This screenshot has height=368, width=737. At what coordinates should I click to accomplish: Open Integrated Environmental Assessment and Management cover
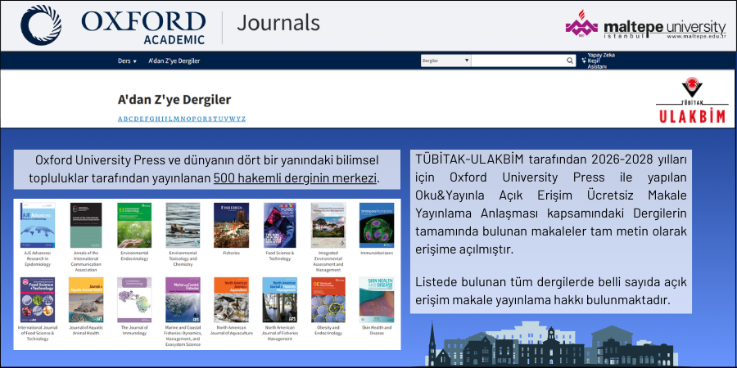pyautogui.click(x=328, y=226)
